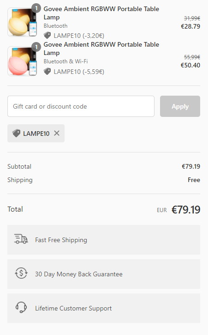Viewport: 208px width, 335px height.
Task: Click the Apply discount button
Action: [180, 106]
